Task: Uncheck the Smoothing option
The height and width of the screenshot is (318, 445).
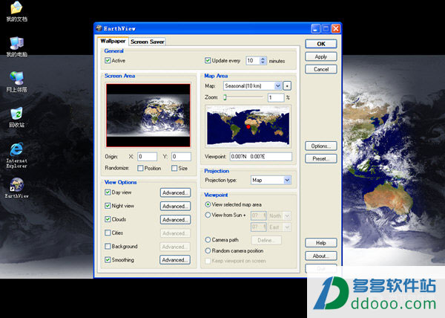Action: (108, 260)
